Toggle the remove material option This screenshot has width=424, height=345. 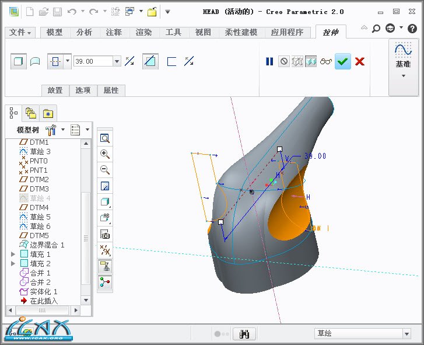pos(150,61)
